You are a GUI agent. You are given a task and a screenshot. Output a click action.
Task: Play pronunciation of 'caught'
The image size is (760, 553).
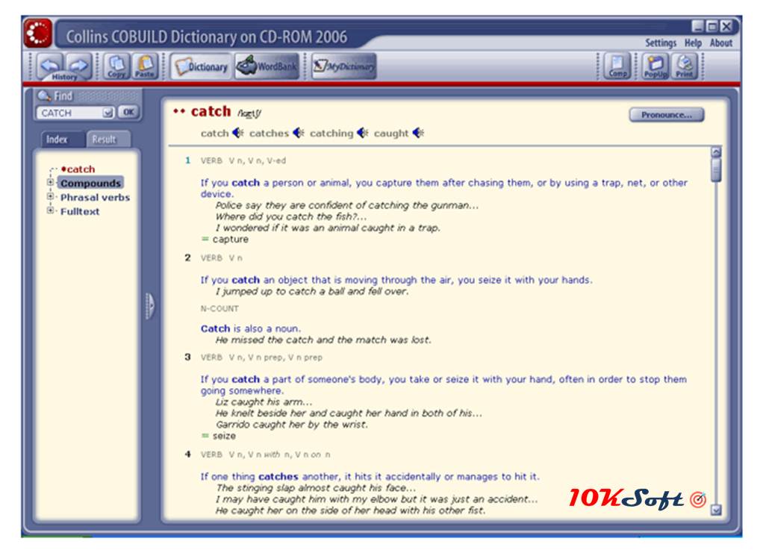(418, 133)
